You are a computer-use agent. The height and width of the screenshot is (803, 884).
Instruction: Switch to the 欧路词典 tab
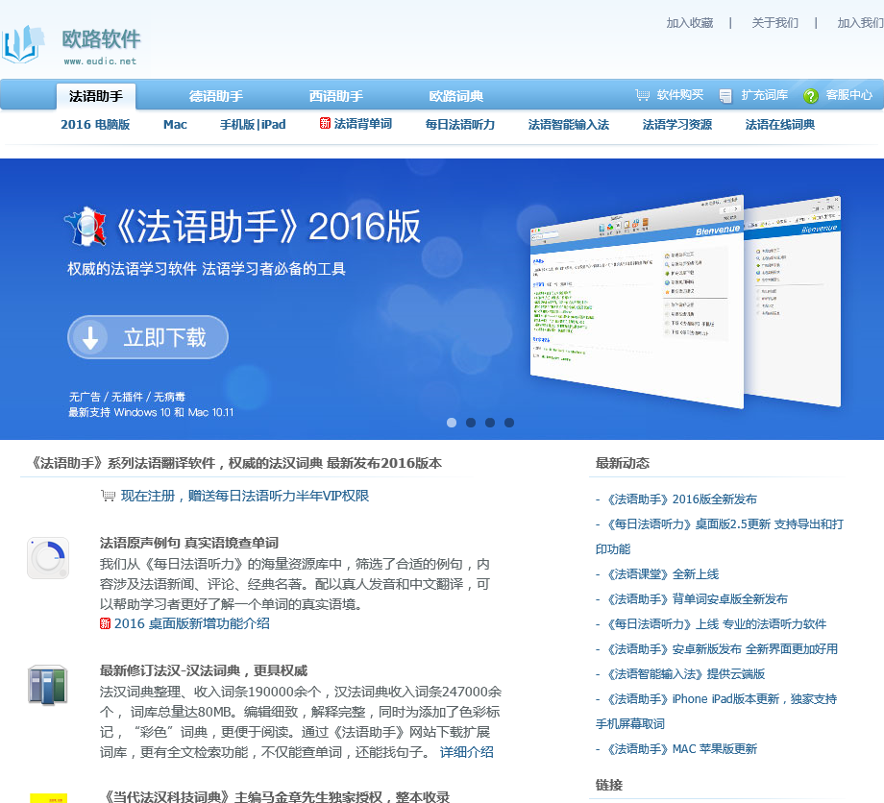click(x=456, y=96)
